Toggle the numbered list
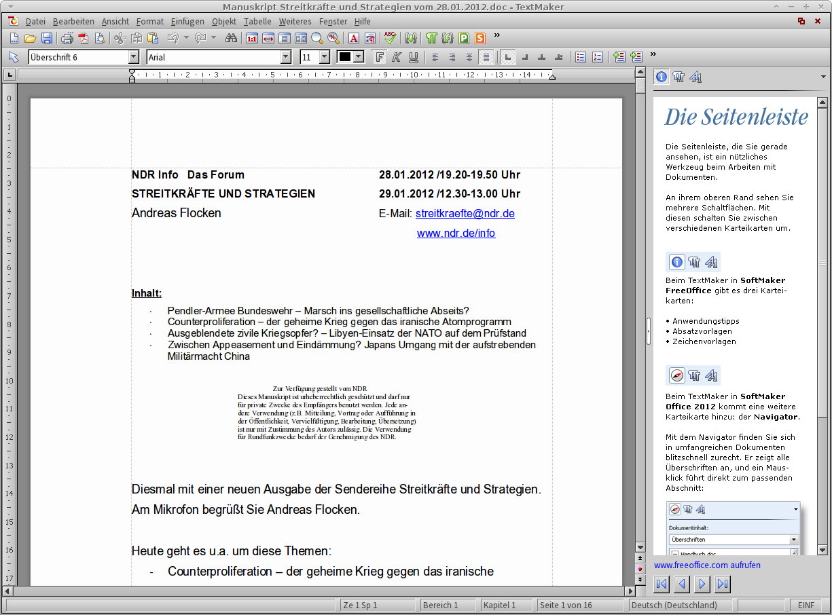 (598, 57)
